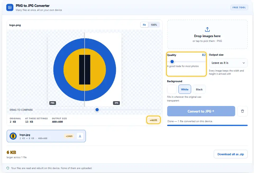Expand the 'Leave as it is' chevron
This screenshot has height=173, width=254.
point(243,63)
